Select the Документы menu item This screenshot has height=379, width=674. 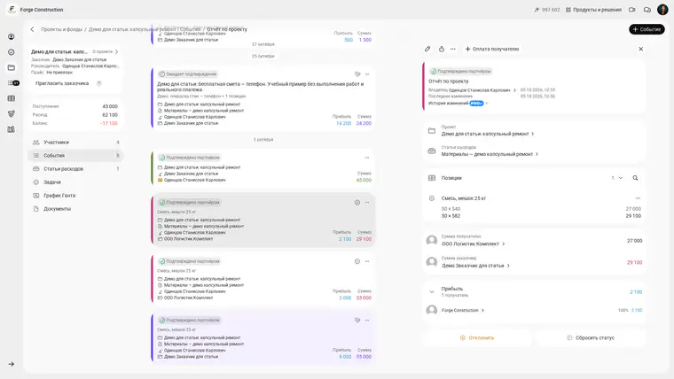click(75, 209)
